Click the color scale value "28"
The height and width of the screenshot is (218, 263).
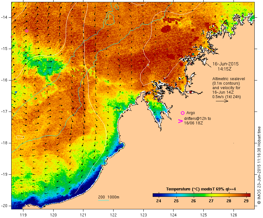(229, 201)
